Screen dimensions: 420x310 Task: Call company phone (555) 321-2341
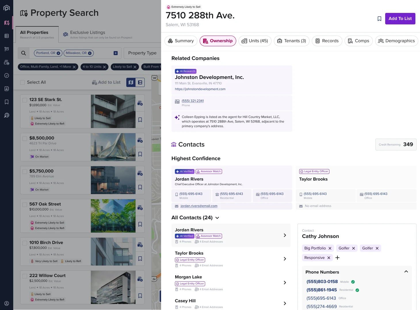pos(193,101)
